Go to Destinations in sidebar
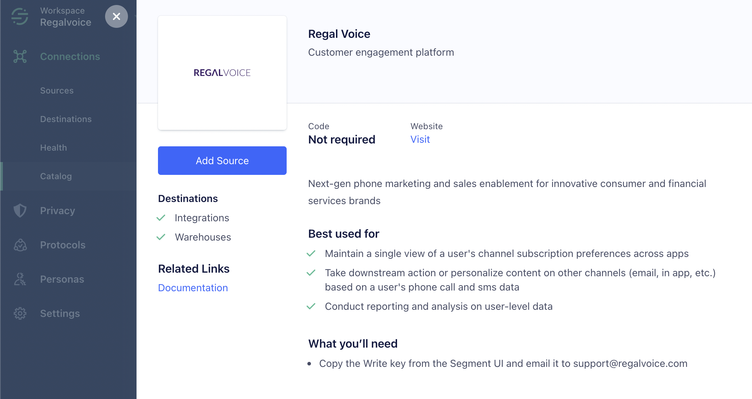This screenshot has height=399, width=752. coord(66,119)
